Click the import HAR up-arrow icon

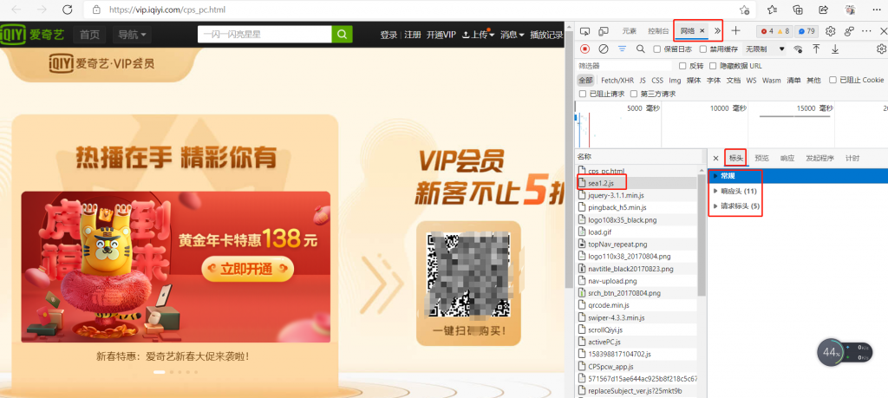[816, 49]
